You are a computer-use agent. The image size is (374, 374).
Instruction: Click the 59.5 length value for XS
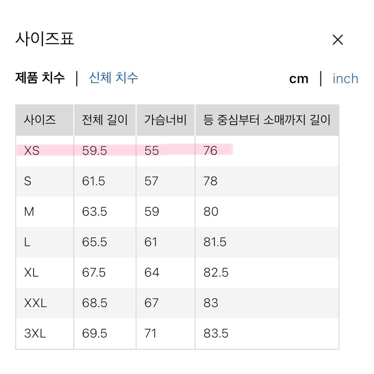pyautogui.click(x=94, y=151)
